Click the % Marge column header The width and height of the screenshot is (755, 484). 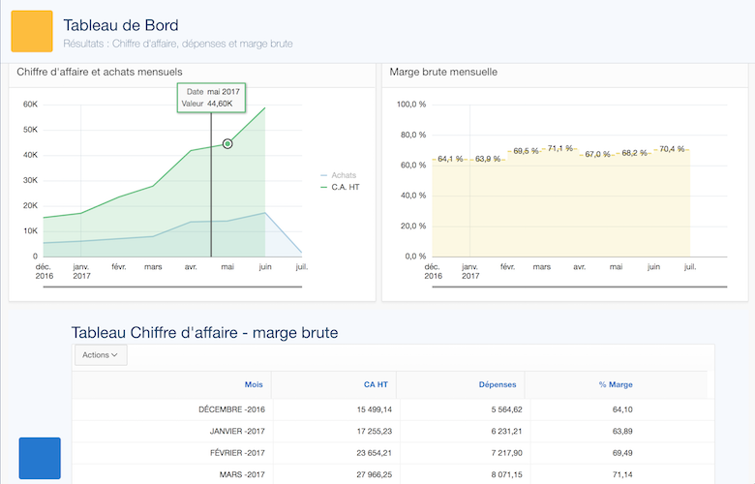point(616,384)
